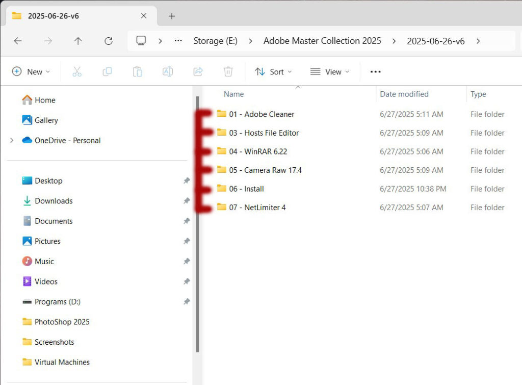Open Home in navigation pane
Image resolution: width=522 pixels, height=385 pixels.
point(39,100)
